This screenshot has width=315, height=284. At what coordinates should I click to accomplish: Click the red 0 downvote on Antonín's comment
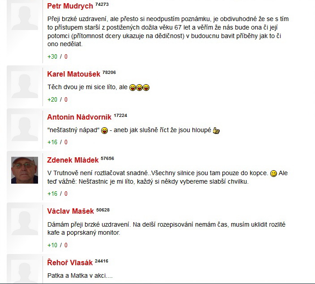coord(66,142)
